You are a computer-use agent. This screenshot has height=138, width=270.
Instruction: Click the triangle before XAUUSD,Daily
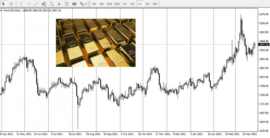pyautogui.click(x=1, y=11)
